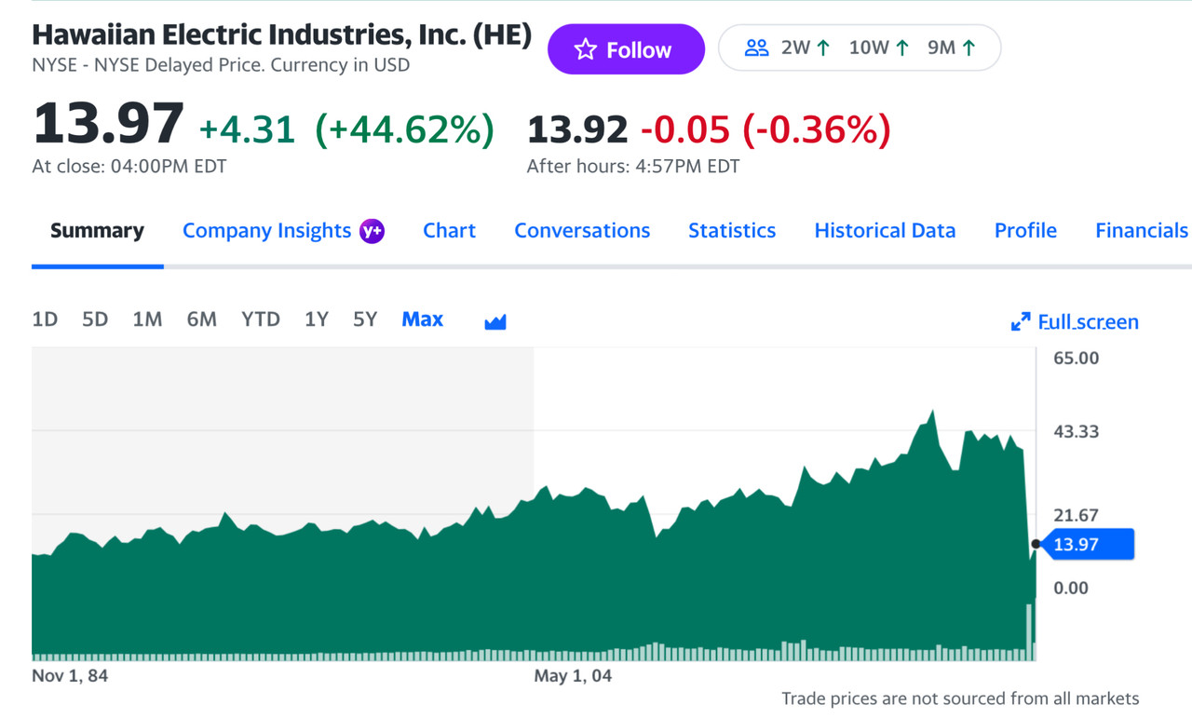Click the star icon in Follow button
Image resolution: width=1192 pixels, height=718 pixels.
coord(585,49)
